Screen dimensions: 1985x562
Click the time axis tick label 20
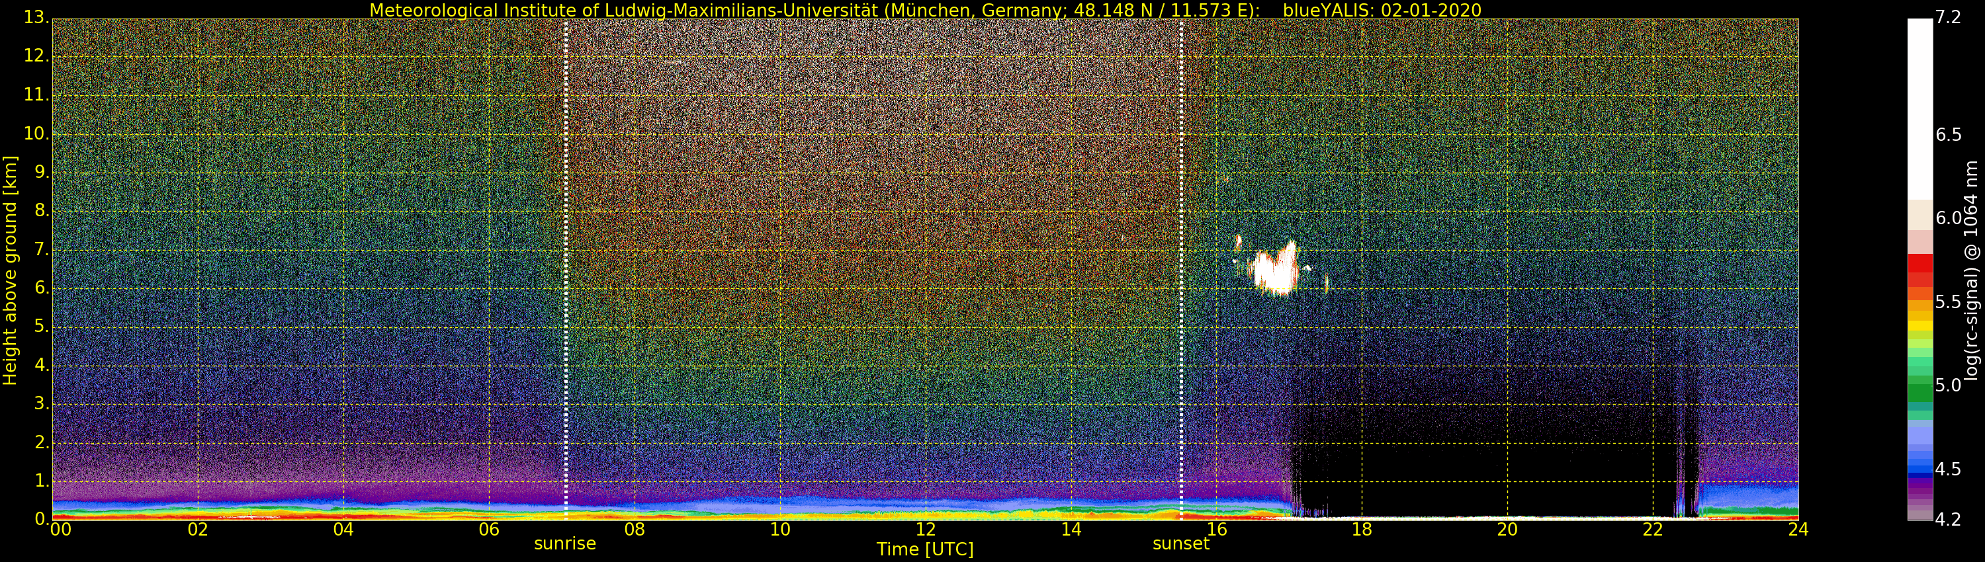point(1507,530)
